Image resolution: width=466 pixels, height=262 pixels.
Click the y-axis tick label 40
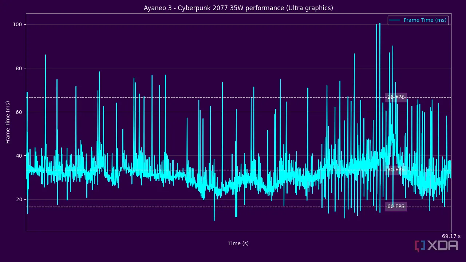pos(19,156)
